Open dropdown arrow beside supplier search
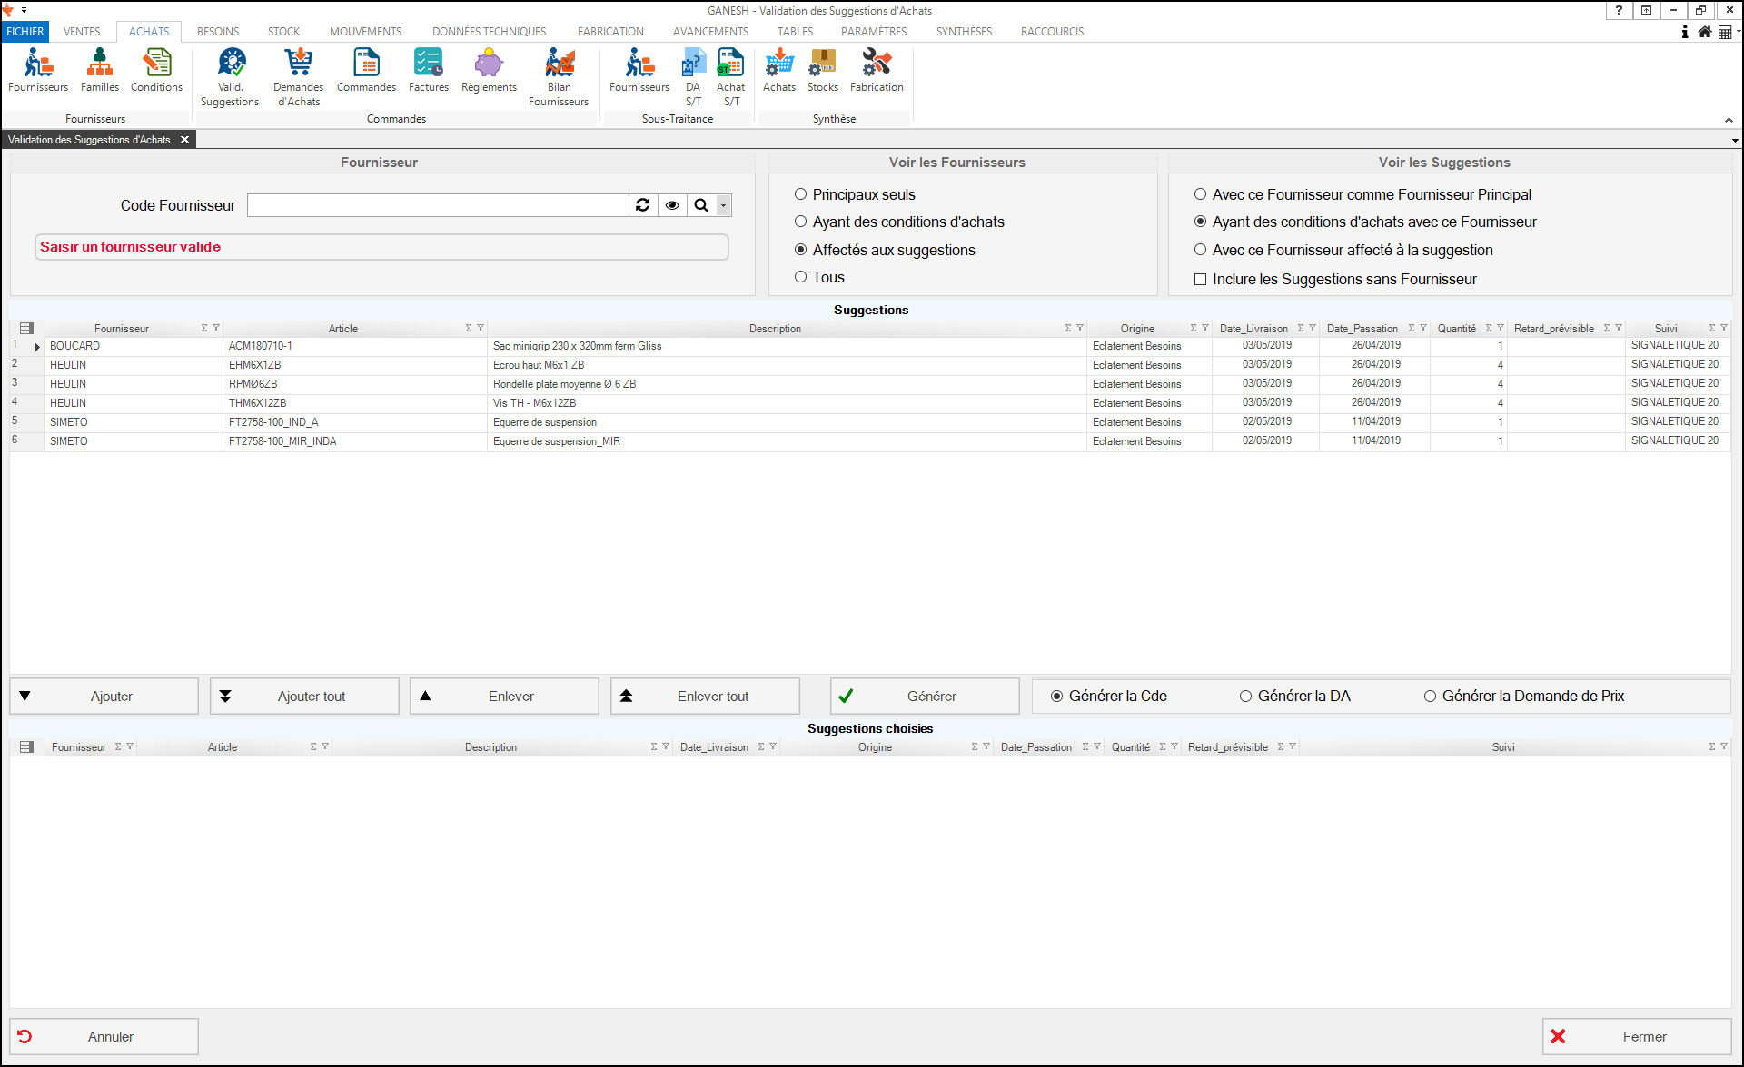The image size is (1744, 1067). (724, 205)
